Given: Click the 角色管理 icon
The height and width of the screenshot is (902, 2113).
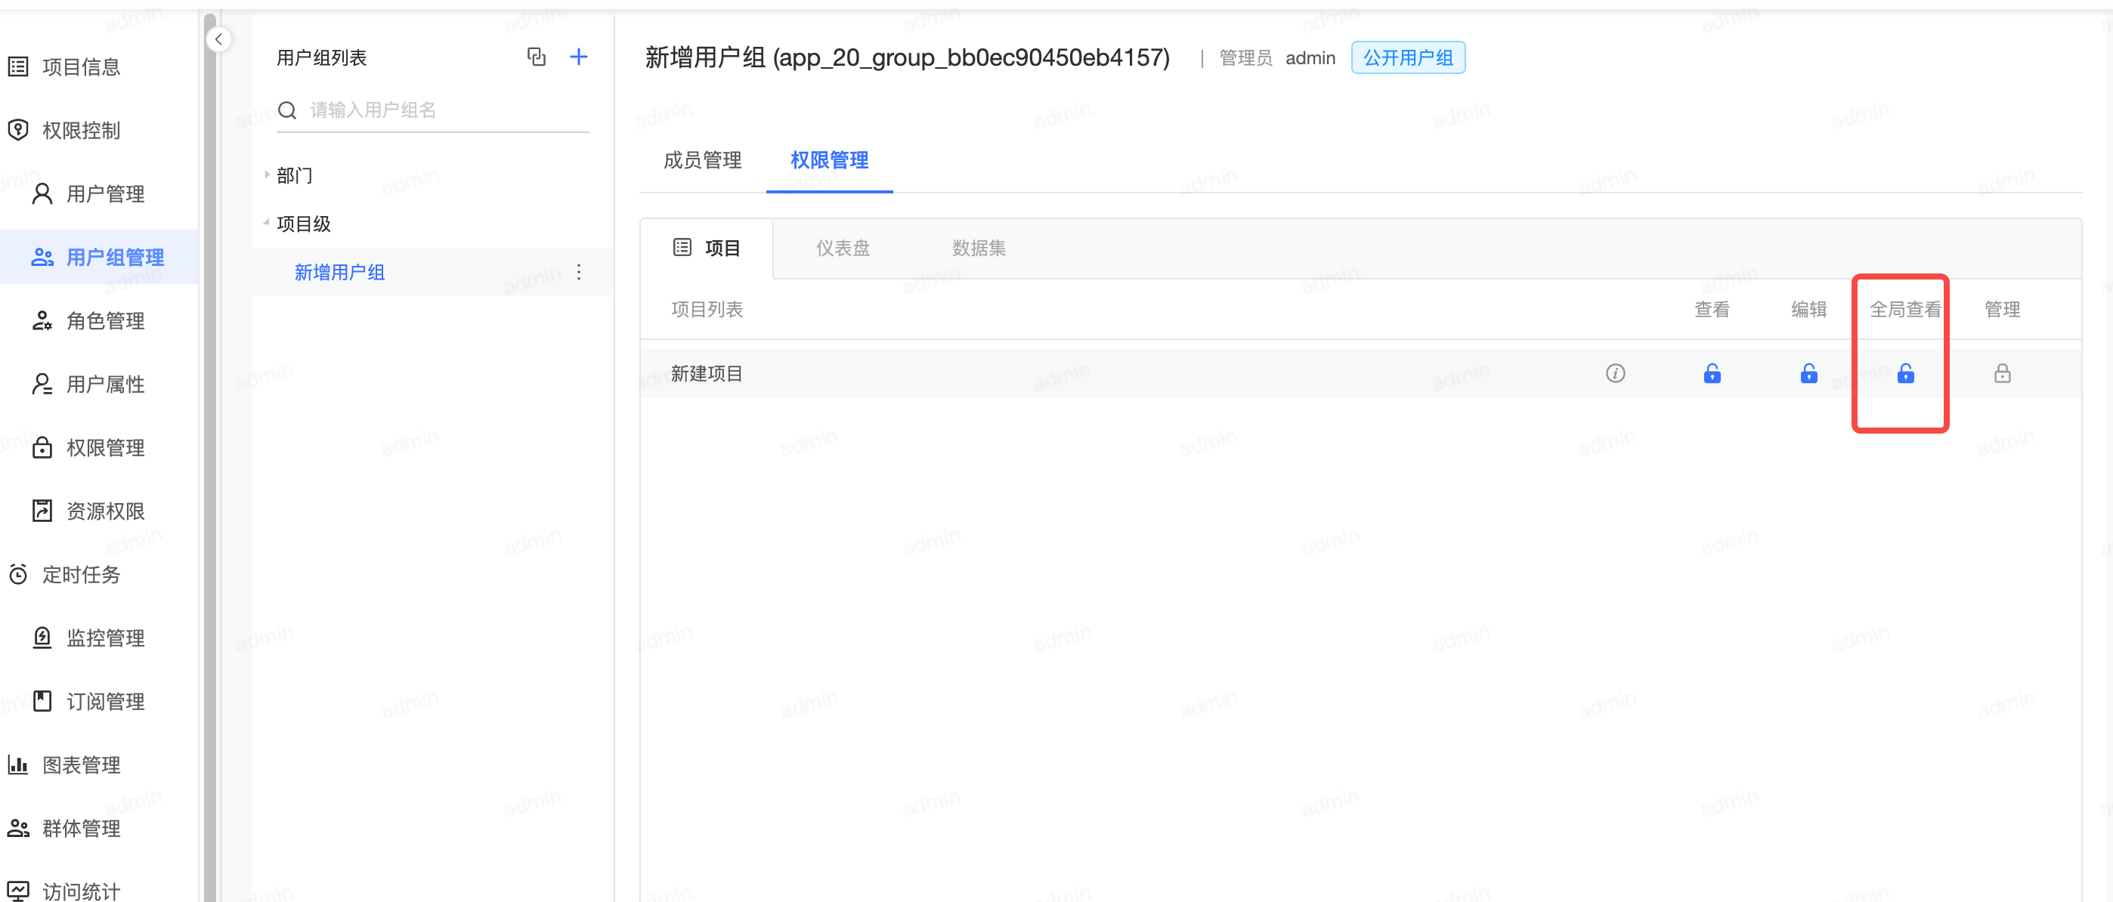Looking at the screenshot, I should pyautogui.click(x=42, y=320).
